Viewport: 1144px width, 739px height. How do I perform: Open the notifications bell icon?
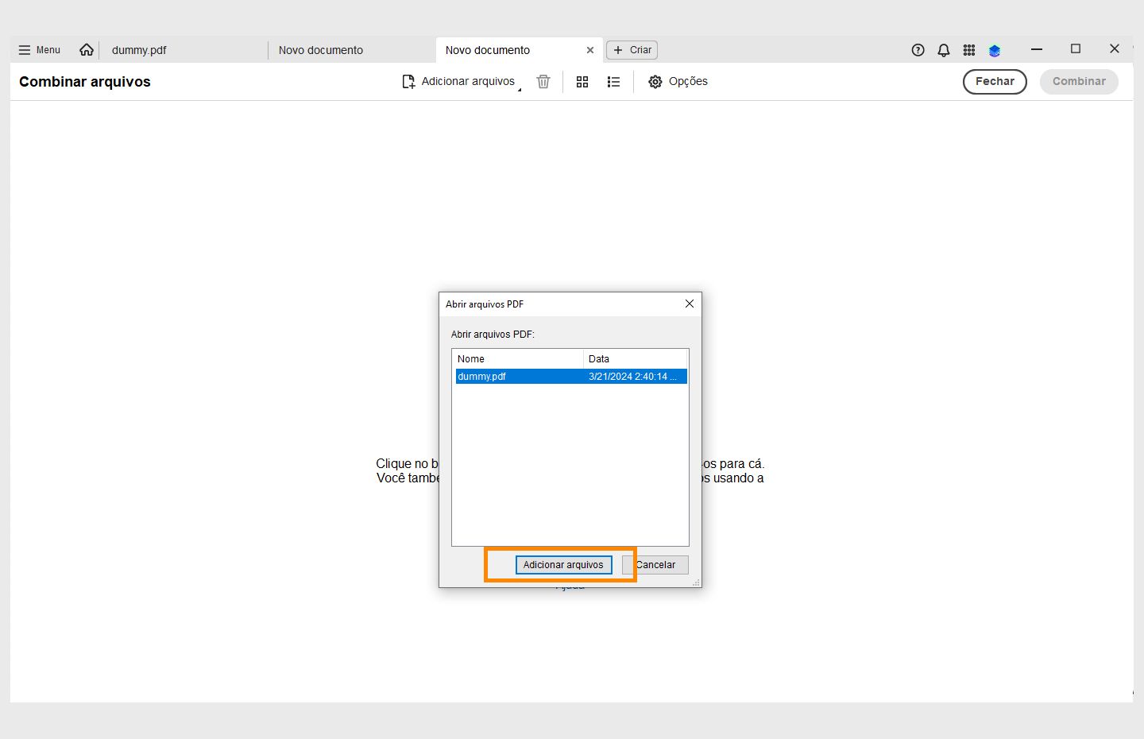pyautogui.click(x=944, y=50)
